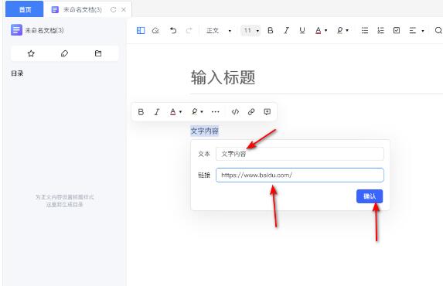Toggle bold in the floating toolbar
Image resolution: width=443 pixels, height=286 pixels.
(x=141, y=112)
